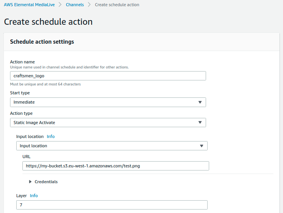
Task: Focus the Action name field containing craftsmen_logo
Action: 108,76
